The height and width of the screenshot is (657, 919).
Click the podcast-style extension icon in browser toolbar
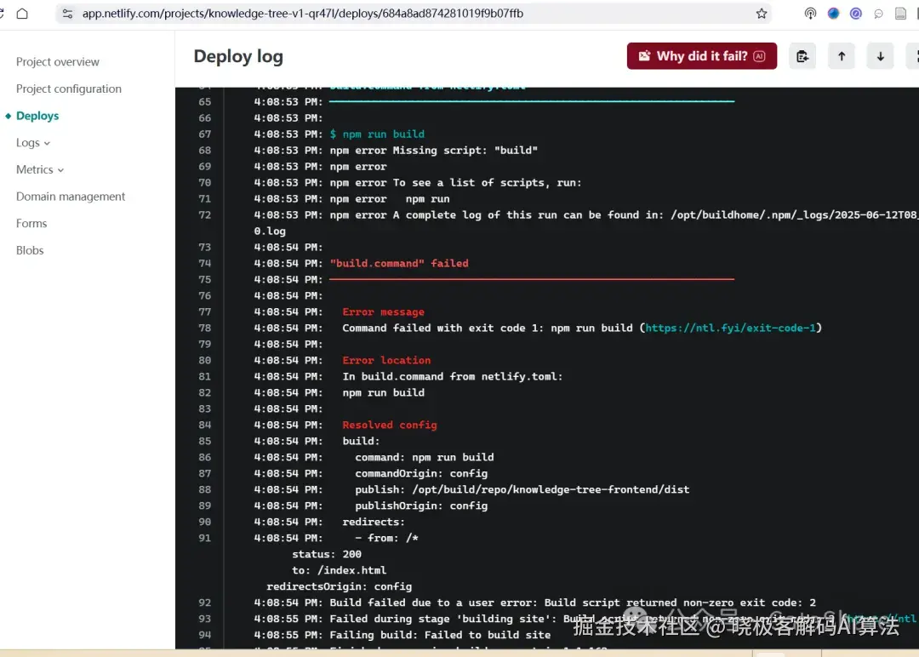810,14
